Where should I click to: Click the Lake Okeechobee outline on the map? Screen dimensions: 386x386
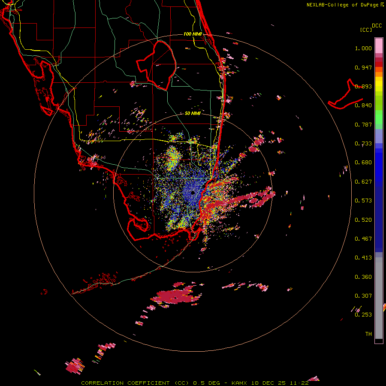coord(156,65)
